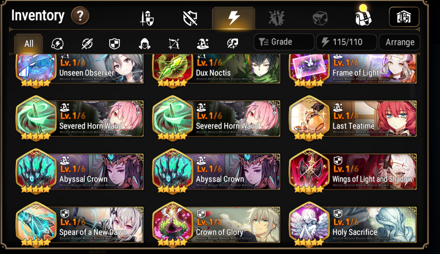The width and height of the screenshot is (440, 254).
Task: Click the 115/110 artifact capacity counter
Action: click(x=347, y=42)
